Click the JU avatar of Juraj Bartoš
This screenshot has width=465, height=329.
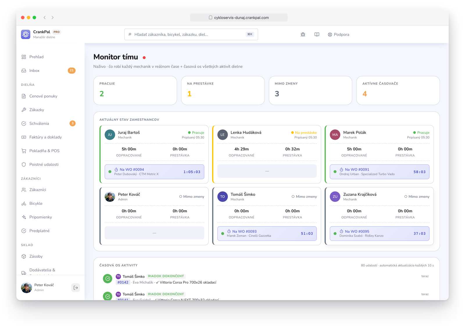[x=110, y=135]
